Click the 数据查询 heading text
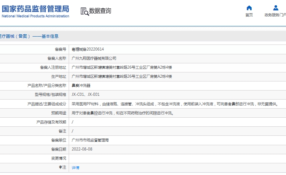The width and height of the screenshot is (286, 175). tap(100, 11)
